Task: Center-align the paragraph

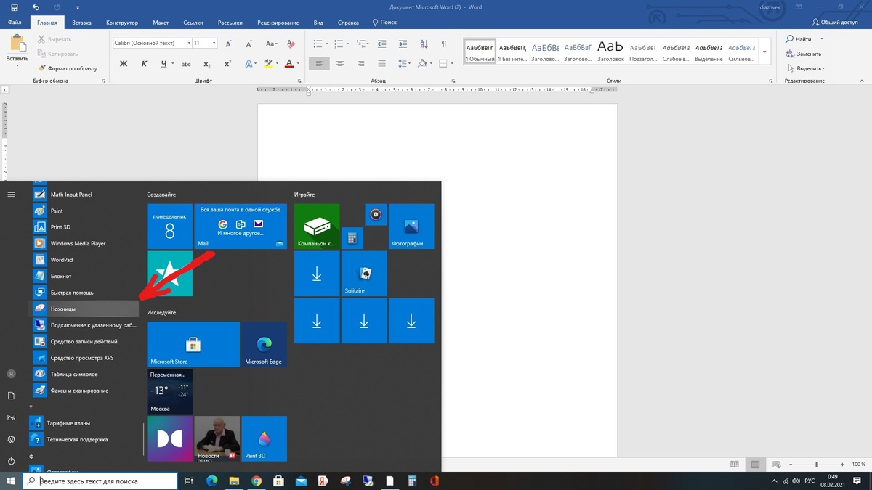Action: (x=340, y=64)
